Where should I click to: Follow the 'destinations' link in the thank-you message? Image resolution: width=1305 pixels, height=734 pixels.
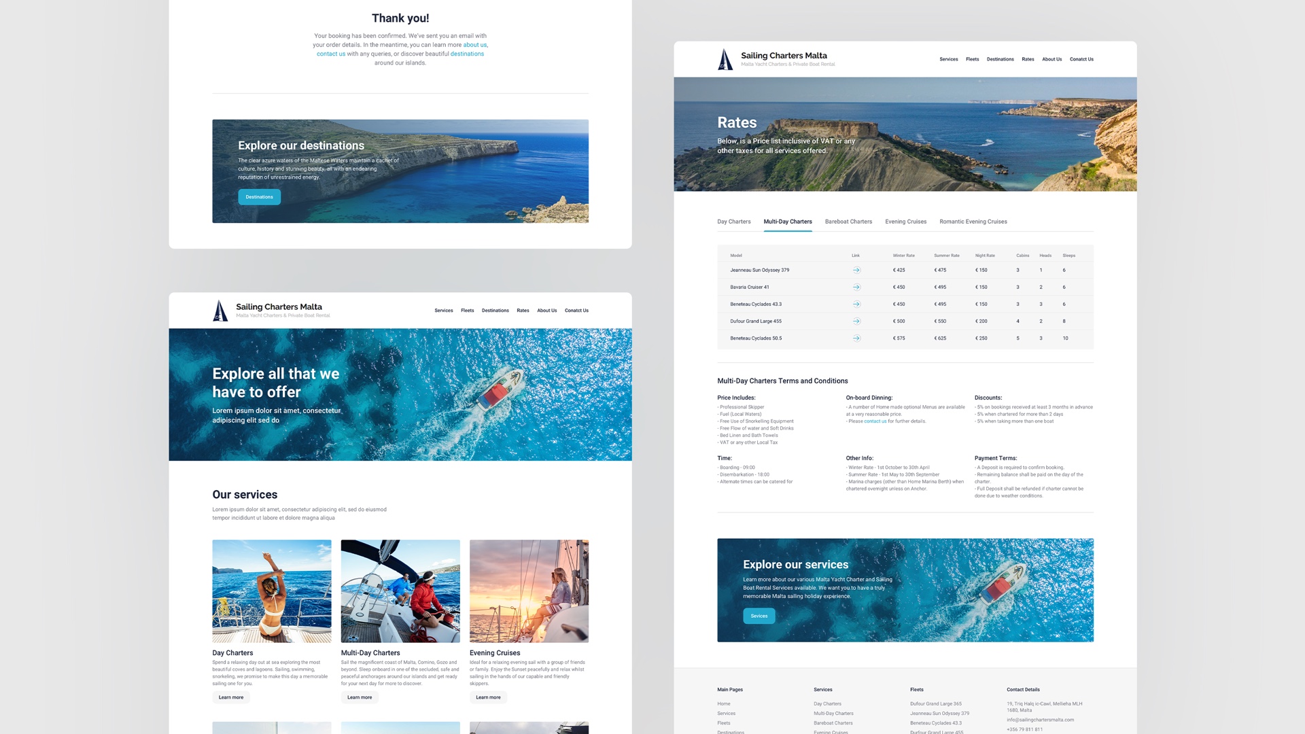tap(467, 54)
